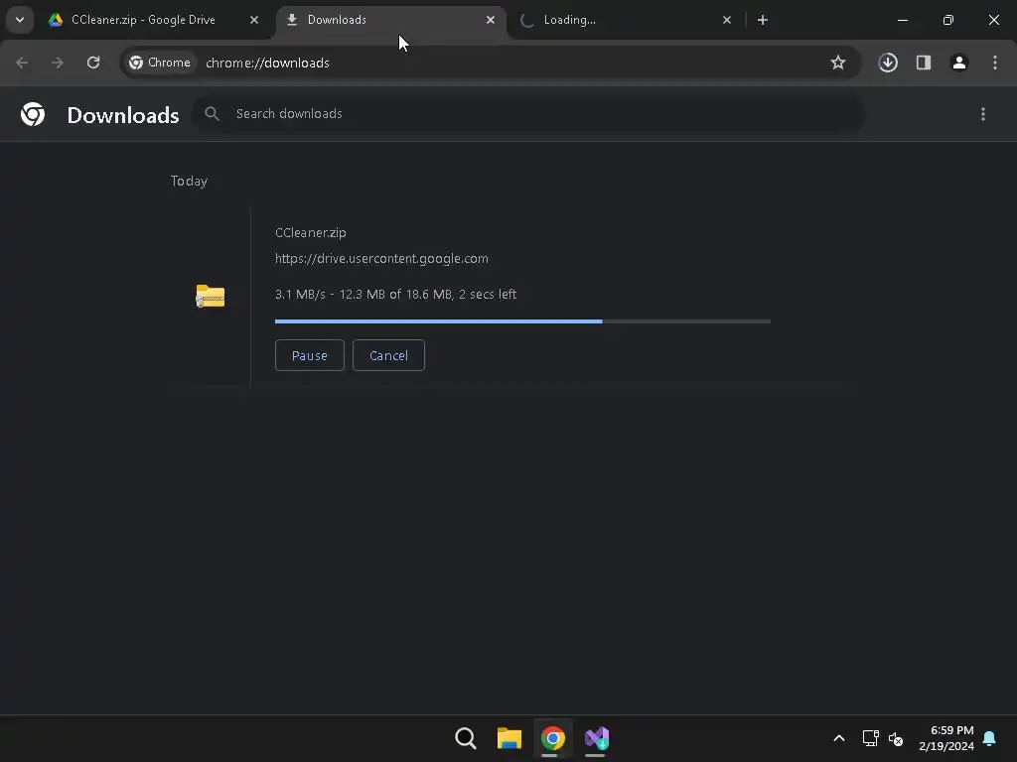
Task: Open File Explorer from the taskbar
Action: click(509, 738)
